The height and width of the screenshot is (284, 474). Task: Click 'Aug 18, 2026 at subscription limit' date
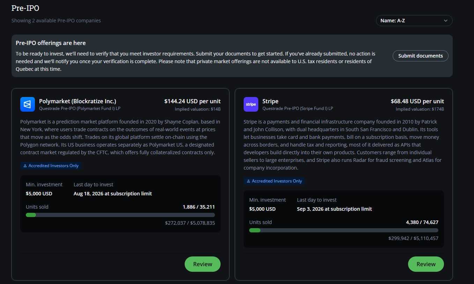[113, 194]
